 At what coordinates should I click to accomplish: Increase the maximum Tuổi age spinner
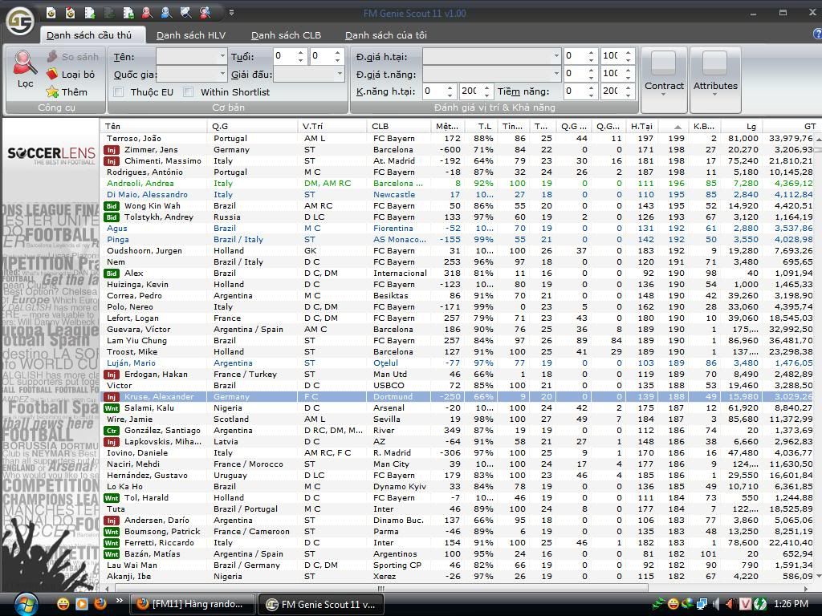coord(338,52)
